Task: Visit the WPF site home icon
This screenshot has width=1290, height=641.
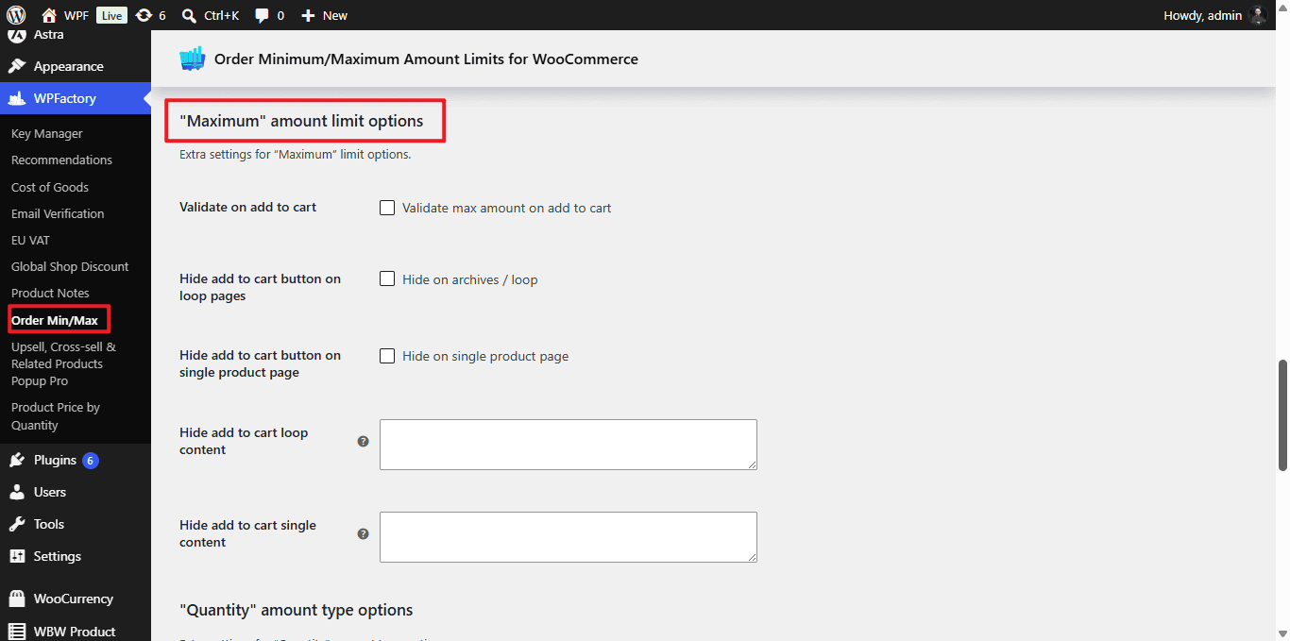Action: click(49, 15)
